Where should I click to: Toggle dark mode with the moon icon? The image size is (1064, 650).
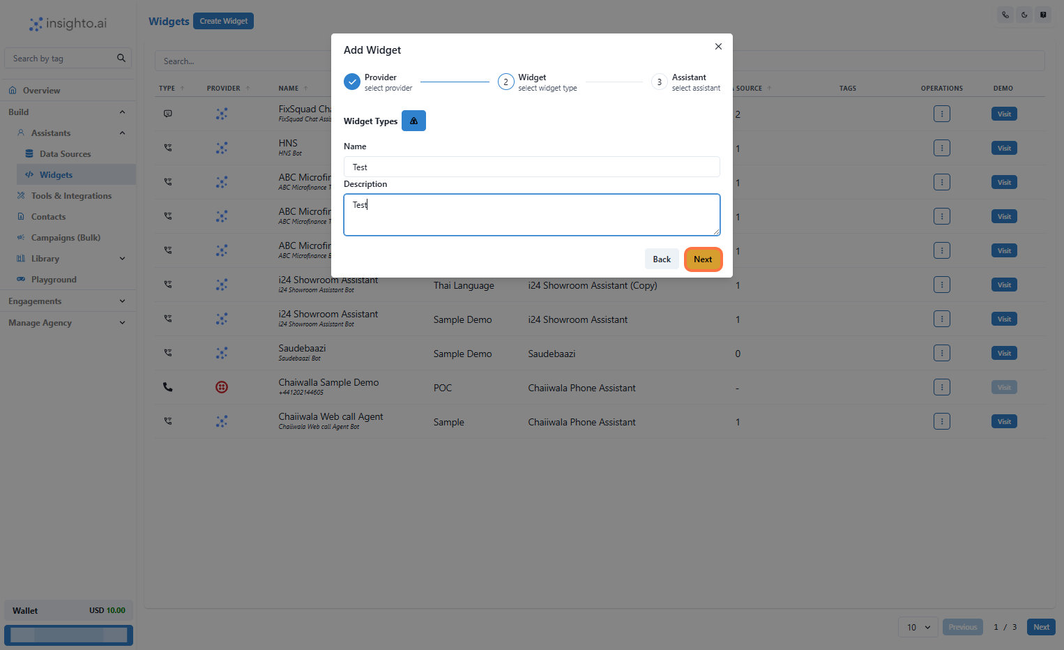1024,15
